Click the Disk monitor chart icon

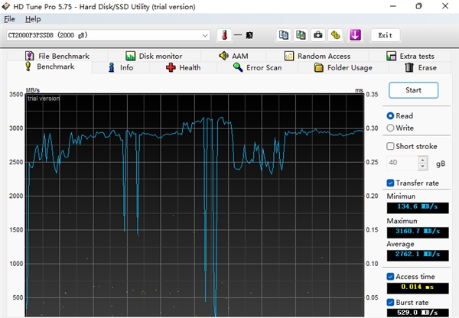[130, 56]
